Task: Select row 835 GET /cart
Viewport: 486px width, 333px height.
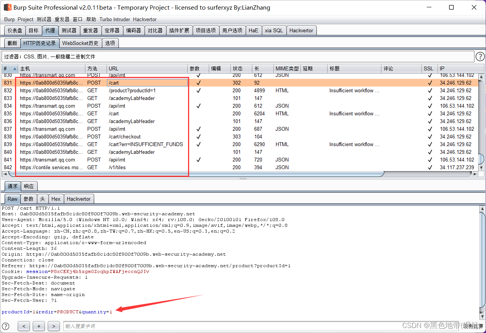Action: (240, 113)
